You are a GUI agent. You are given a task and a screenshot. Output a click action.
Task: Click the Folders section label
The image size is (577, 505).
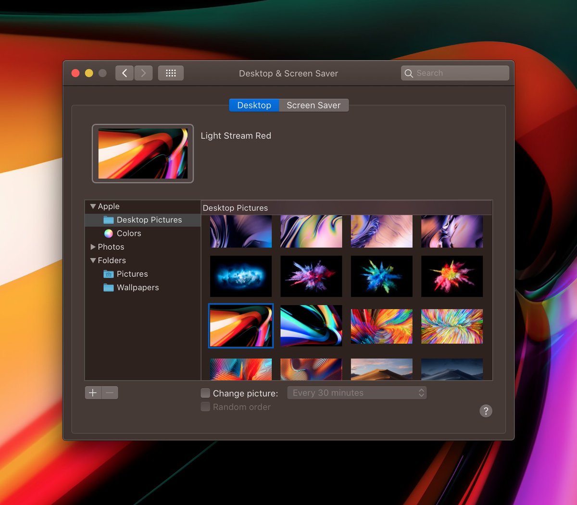coord(112,260)
